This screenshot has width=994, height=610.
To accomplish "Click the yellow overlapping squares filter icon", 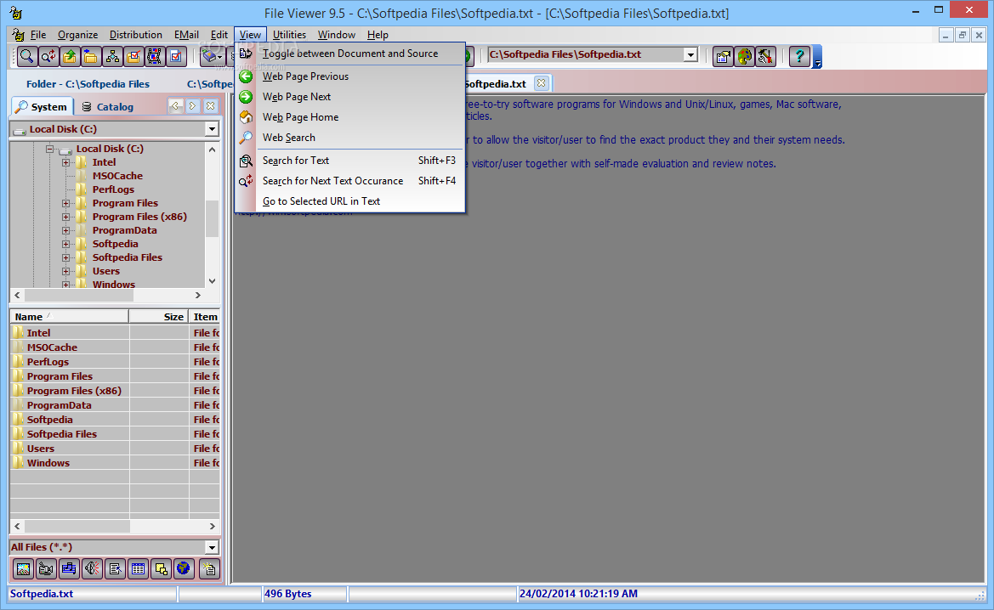I will click(x=161, y=569).
